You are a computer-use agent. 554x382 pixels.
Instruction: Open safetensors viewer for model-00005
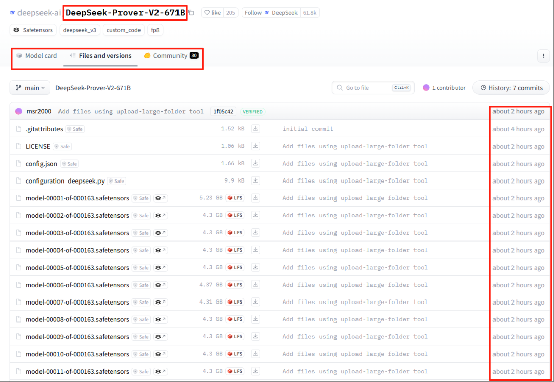(x=161, y=267)
